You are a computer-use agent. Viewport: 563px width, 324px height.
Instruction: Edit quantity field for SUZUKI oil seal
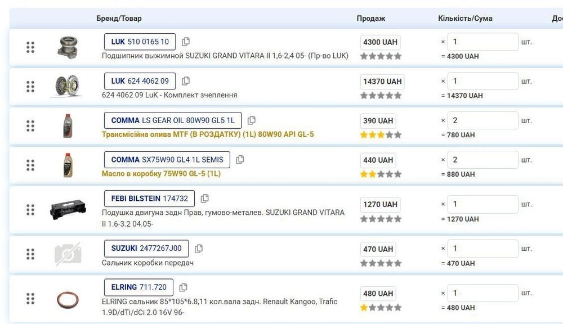pos(482,249)
